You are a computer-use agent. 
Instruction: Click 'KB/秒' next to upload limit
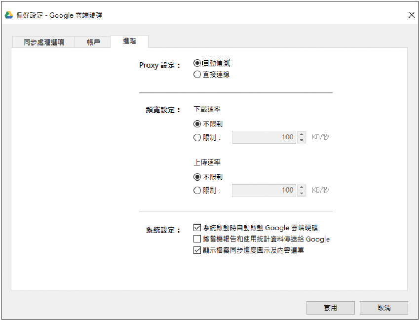click(x=320, y=190)
